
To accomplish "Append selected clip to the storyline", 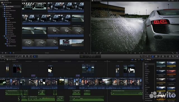I will coord(29,56).
